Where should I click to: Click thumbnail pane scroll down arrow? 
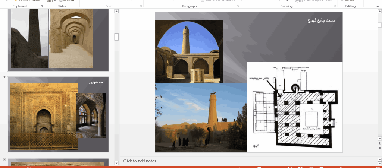coord(116,163)
